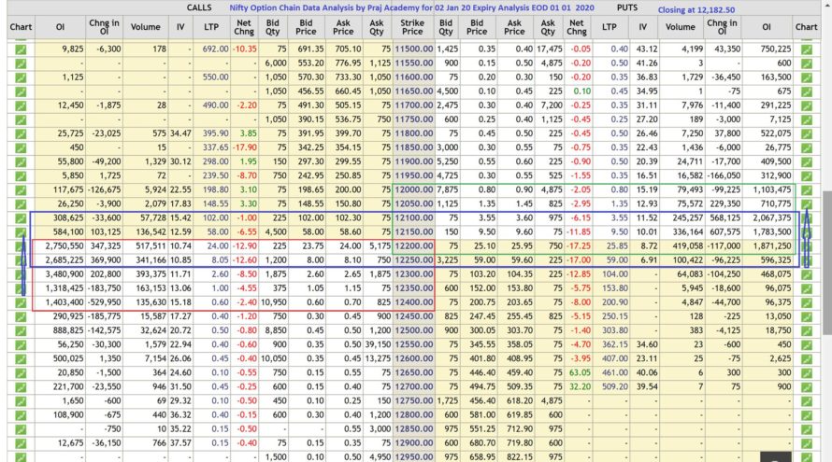Click the puts-side IV column header
The height and width of the screenshot is (462, 832).
click(642, 27)
